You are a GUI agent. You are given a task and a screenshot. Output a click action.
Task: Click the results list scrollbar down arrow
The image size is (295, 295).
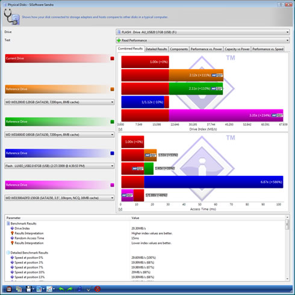point(287,279)
